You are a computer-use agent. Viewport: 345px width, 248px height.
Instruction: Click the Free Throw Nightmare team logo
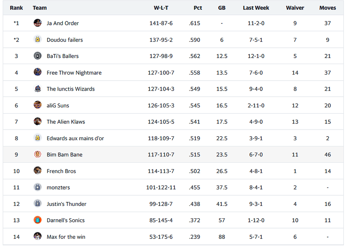38,72
